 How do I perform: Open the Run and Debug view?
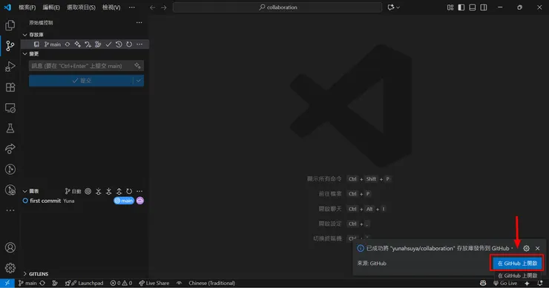click(x=10, y=67)
